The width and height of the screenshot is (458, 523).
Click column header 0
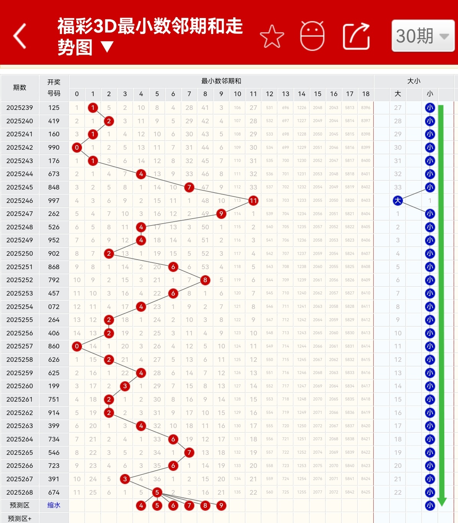(x=77, y=94)
